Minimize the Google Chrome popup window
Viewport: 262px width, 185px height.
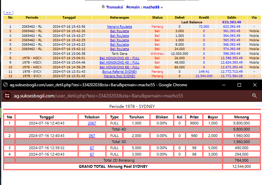point(224,85)
